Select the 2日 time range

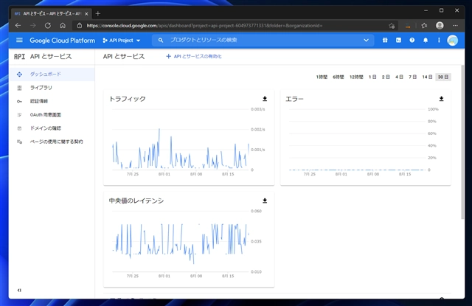(386, 77)
